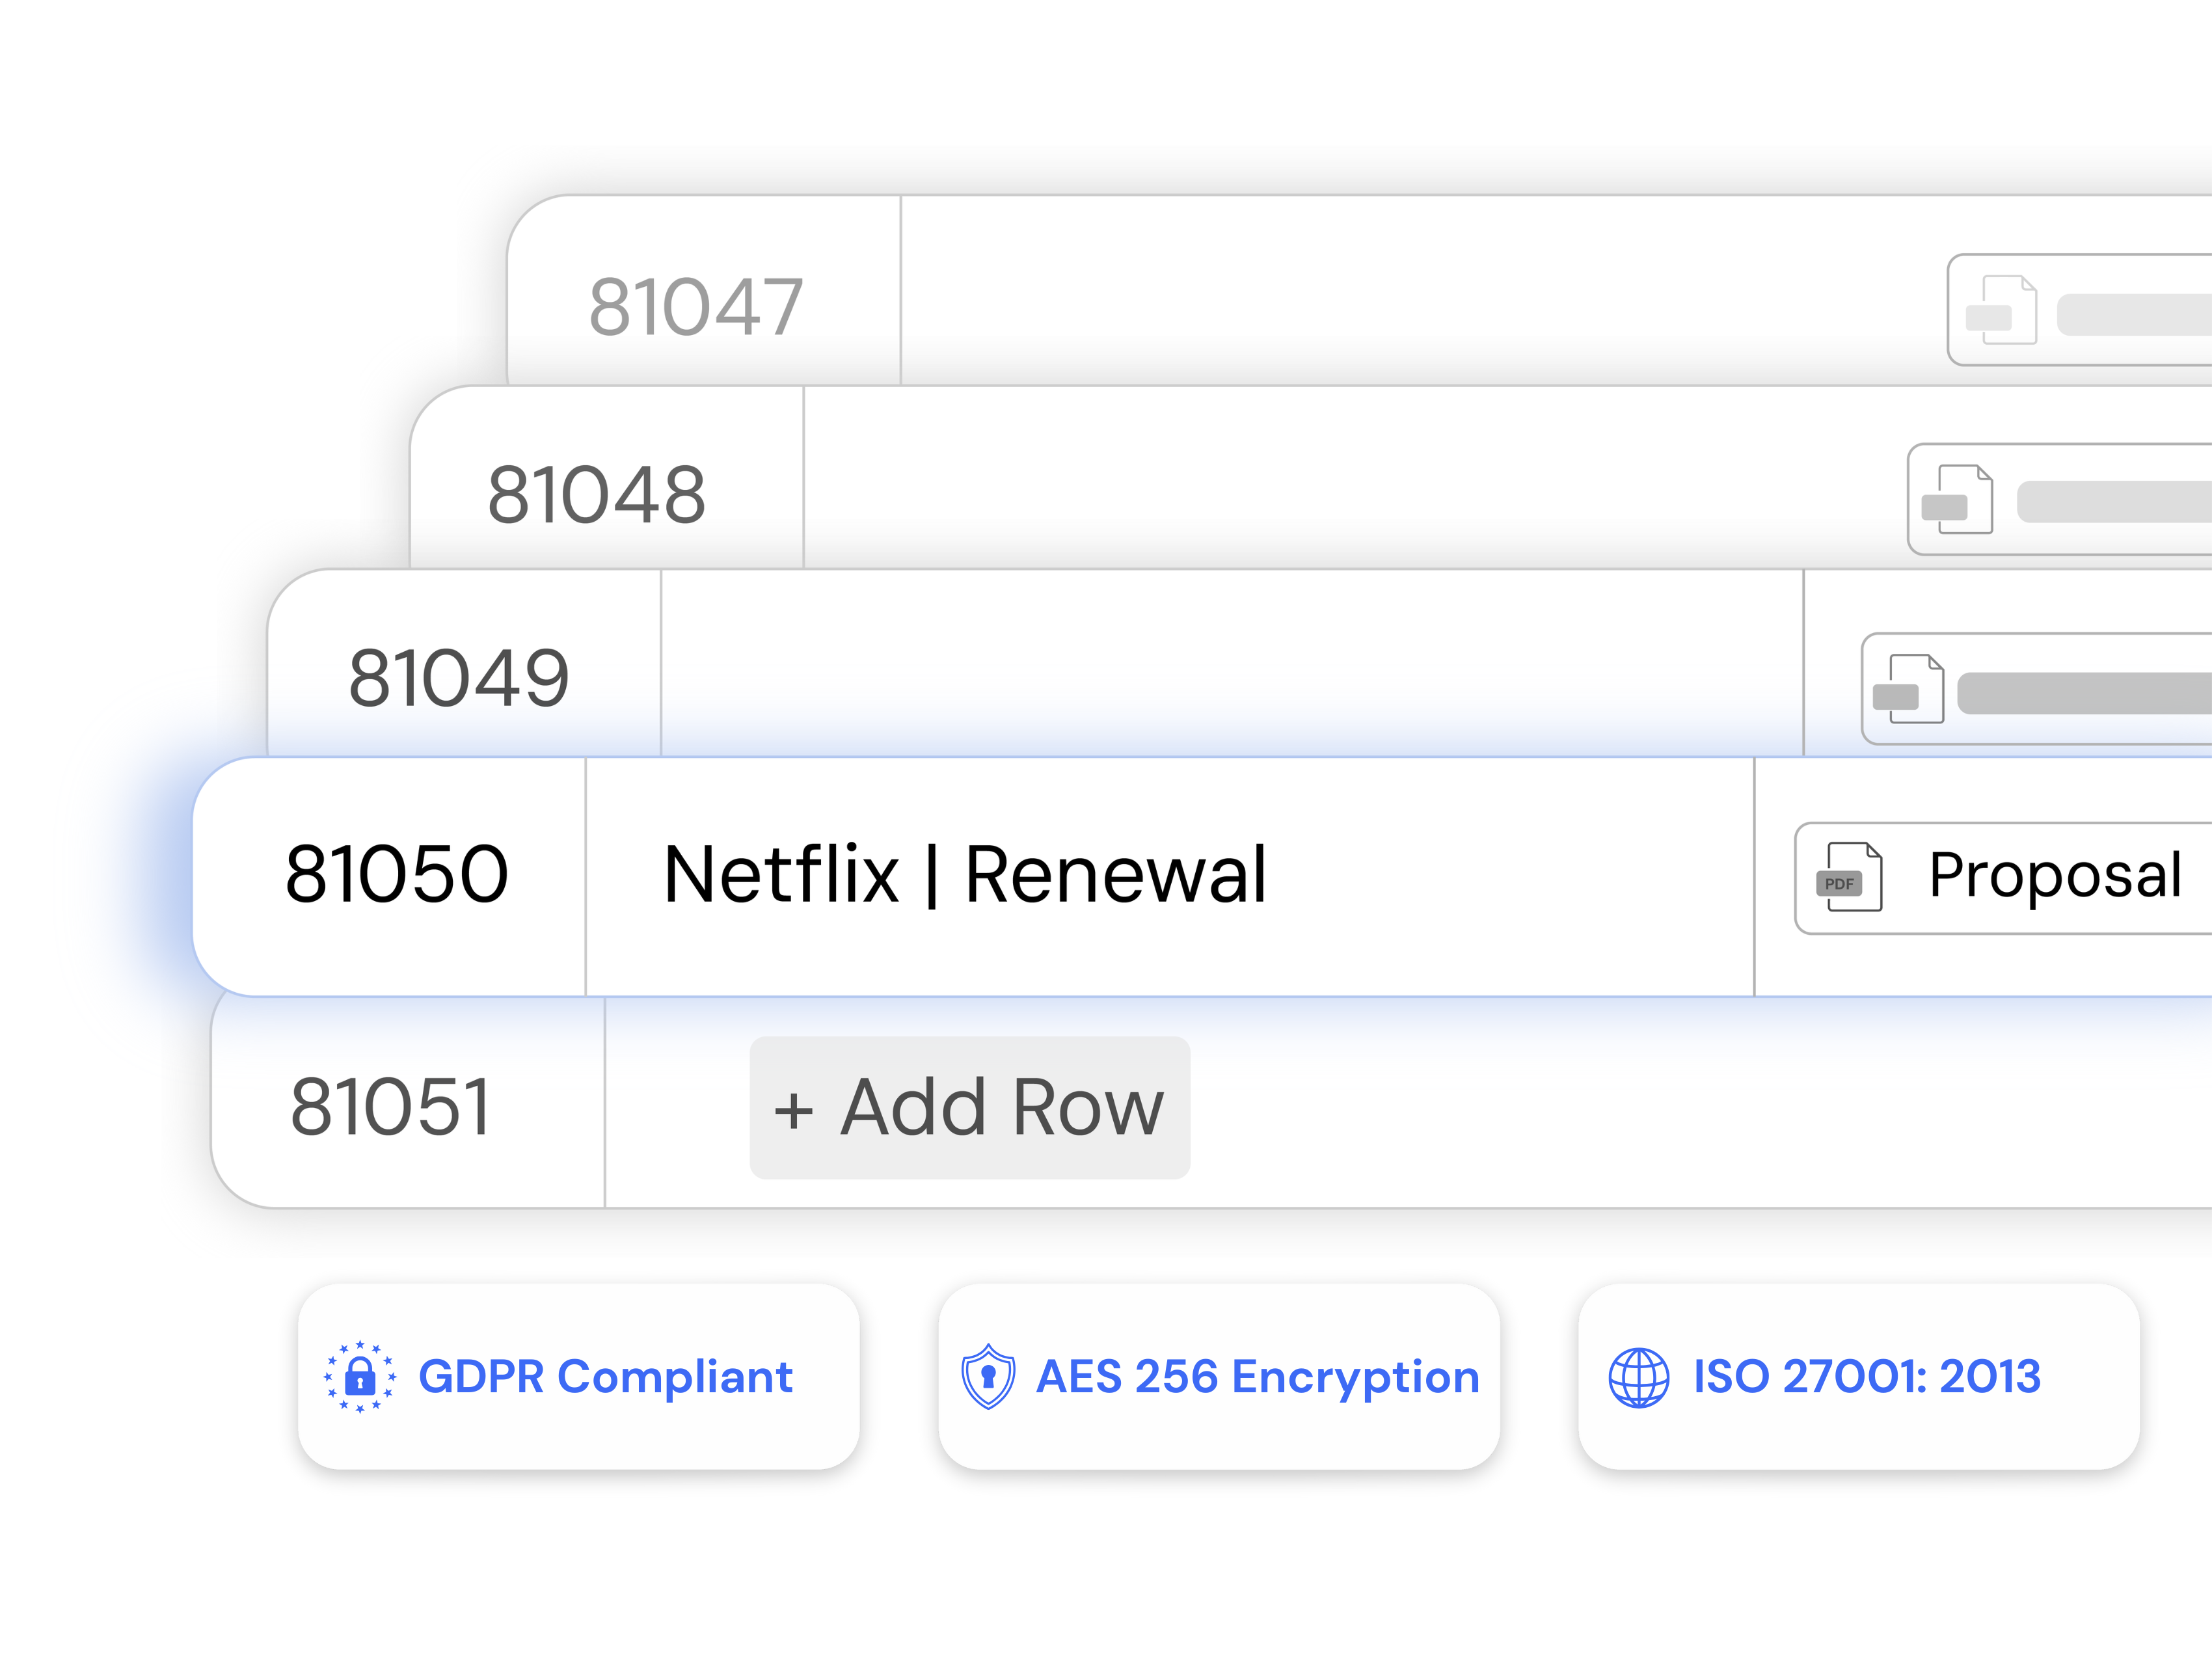Click the GDPR padlock with stars icon
The width and height of the screenshot is (2212, 1659).
pos(360,1377)
